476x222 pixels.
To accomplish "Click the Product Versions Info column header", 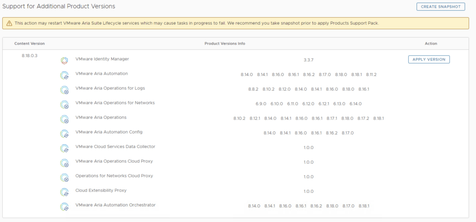I will pos(225,43).
